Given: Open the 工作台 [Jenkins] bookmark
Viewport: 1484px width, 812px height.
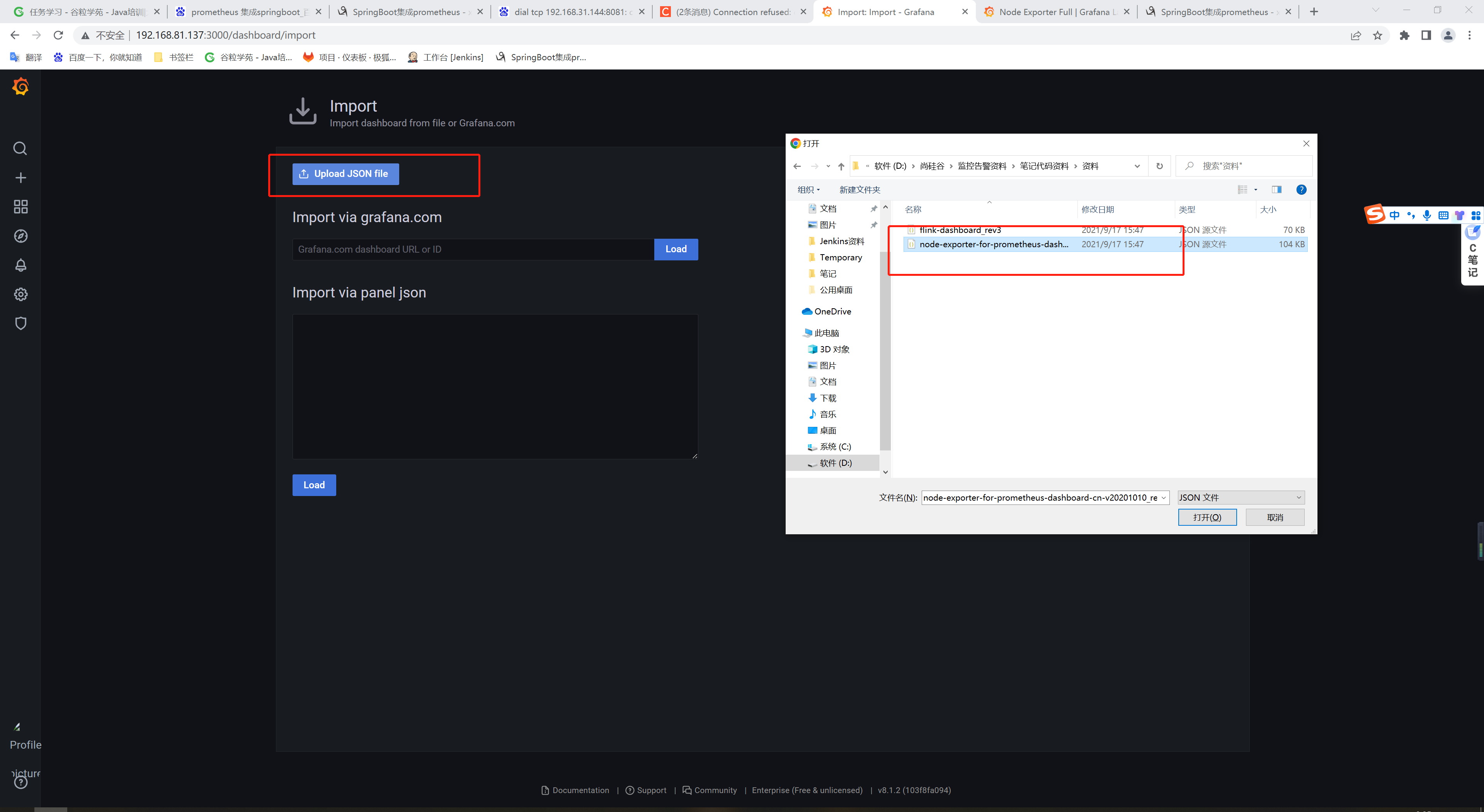Looking at the screenshot, I should coord(445,57).
